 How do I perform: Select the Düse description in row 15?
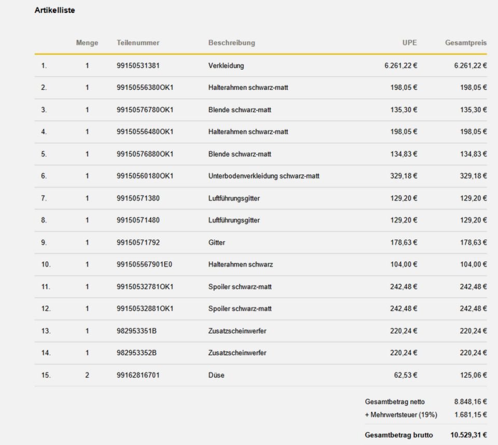[216, 375]
